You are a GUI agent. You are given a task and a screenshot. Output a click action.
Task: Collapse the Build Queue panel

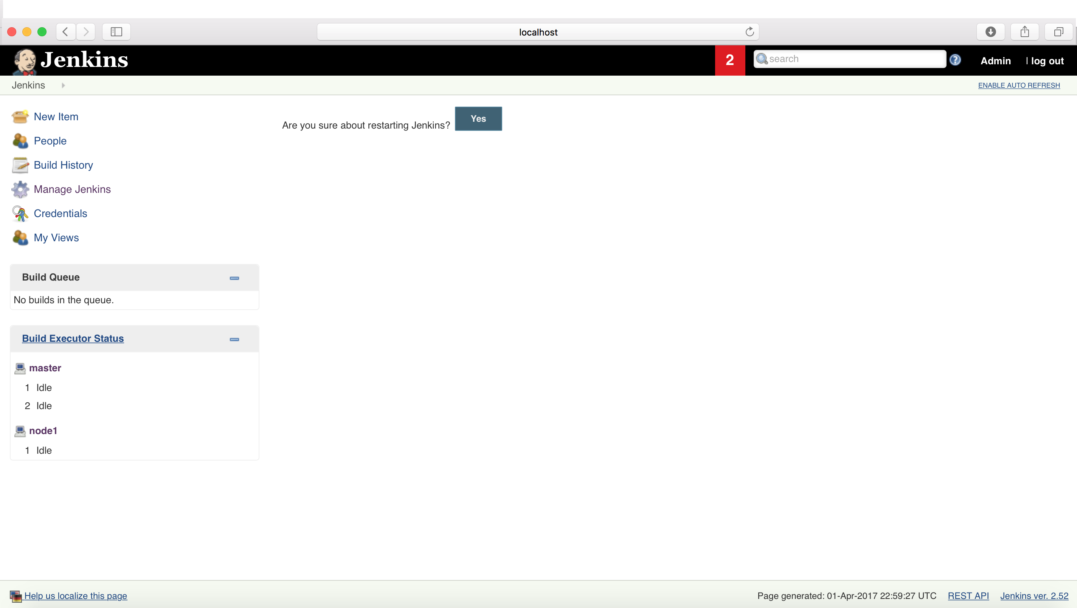[234, 278]
